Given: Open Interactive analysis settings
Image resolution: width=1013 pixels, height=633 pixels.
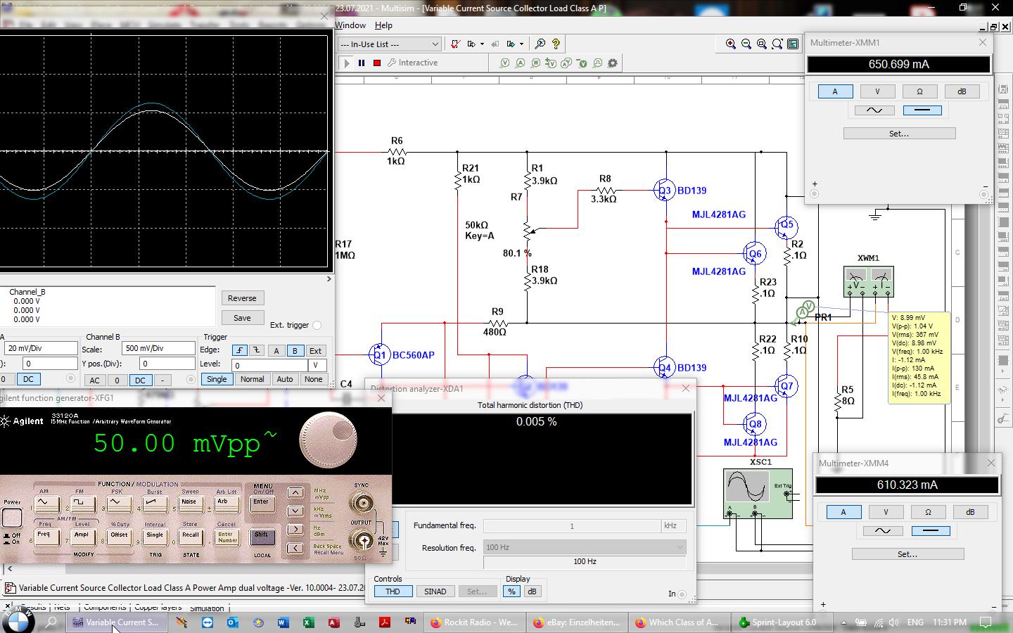Looking at the screenshot, I should tap(412, 63).
